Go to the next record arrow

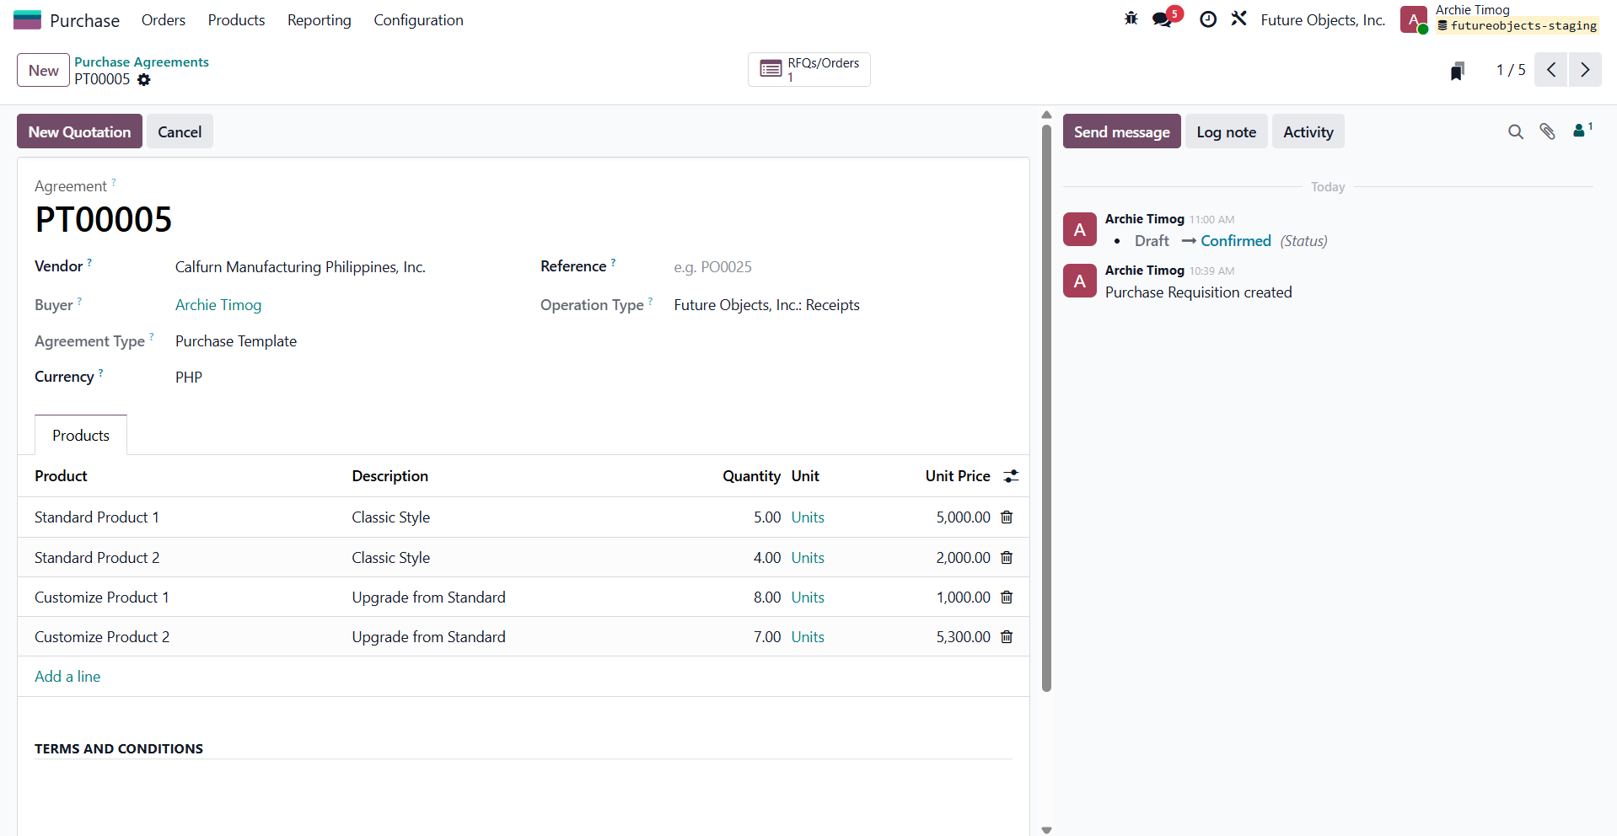(1584, 70)
